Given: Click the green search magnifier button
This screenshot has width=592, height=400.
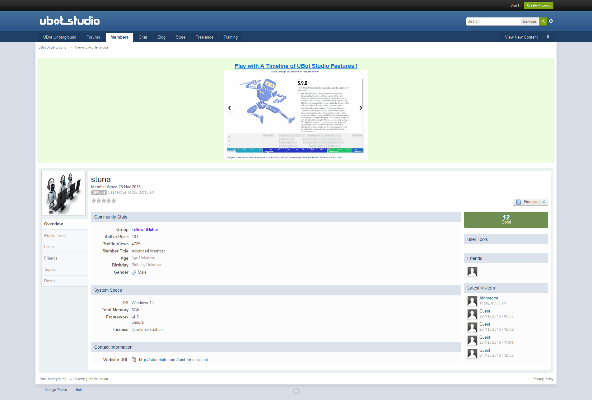Looking at the screenshot, I should pyautogui.click(x=543, y=21).
